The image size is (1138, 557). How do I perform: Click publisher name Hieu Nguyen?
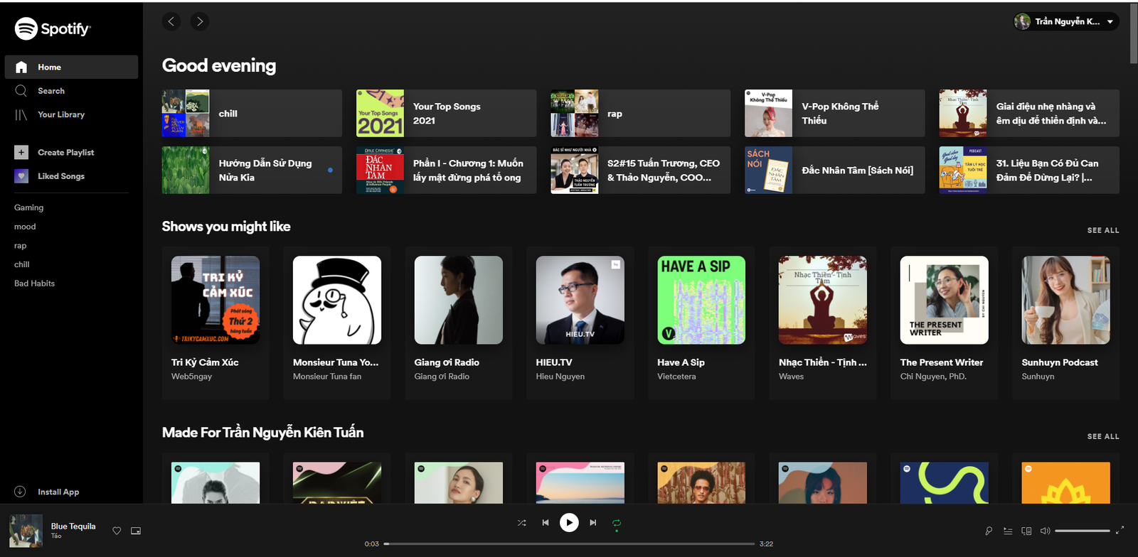tap(560, 377)
